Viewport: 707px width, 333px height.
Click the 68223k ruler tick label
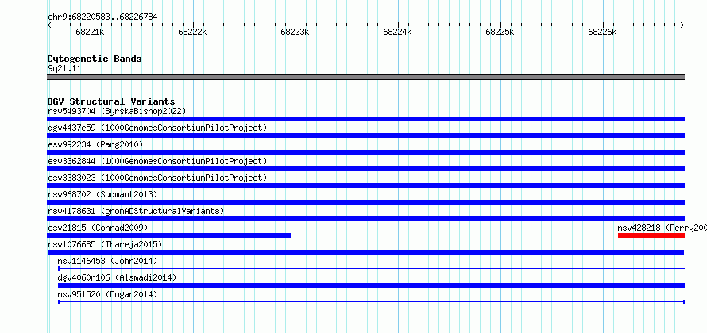pos(296,32)
